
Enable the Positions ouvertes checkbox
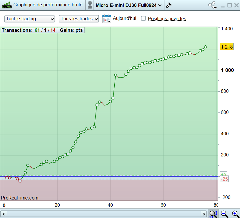click(143, 18)
